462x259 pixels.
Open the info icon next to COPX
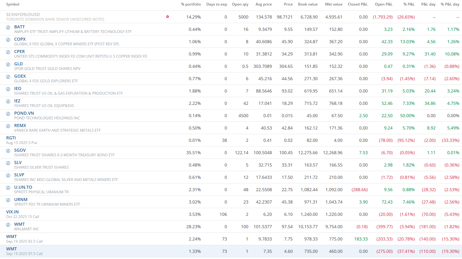[x=8, y=40]
